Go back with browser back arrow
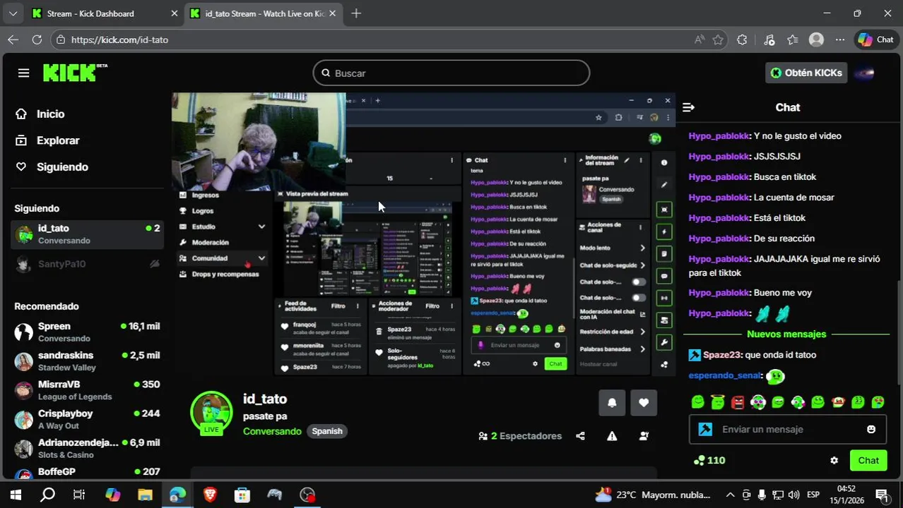903x508 pixels. click(x=13, y=40)
